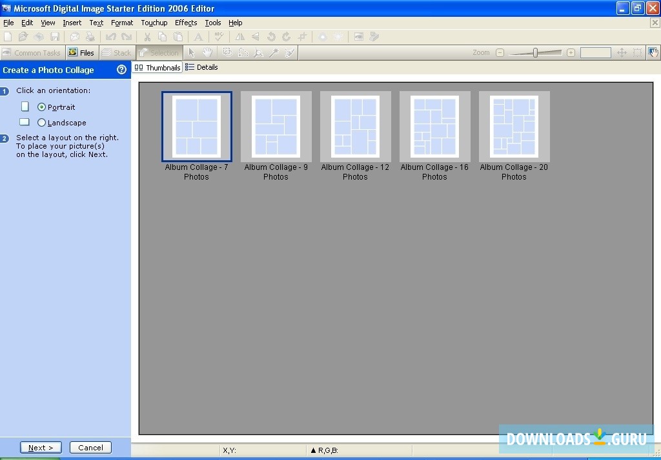Open the Tools menu

(213, 23)
